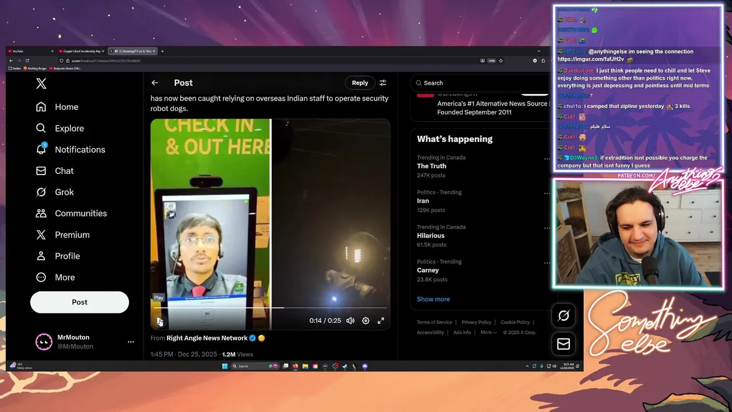The width and height of the screenshot is (732, 412).
Task: Open account options next to MrMouton
Action: [x=131, y=342]
